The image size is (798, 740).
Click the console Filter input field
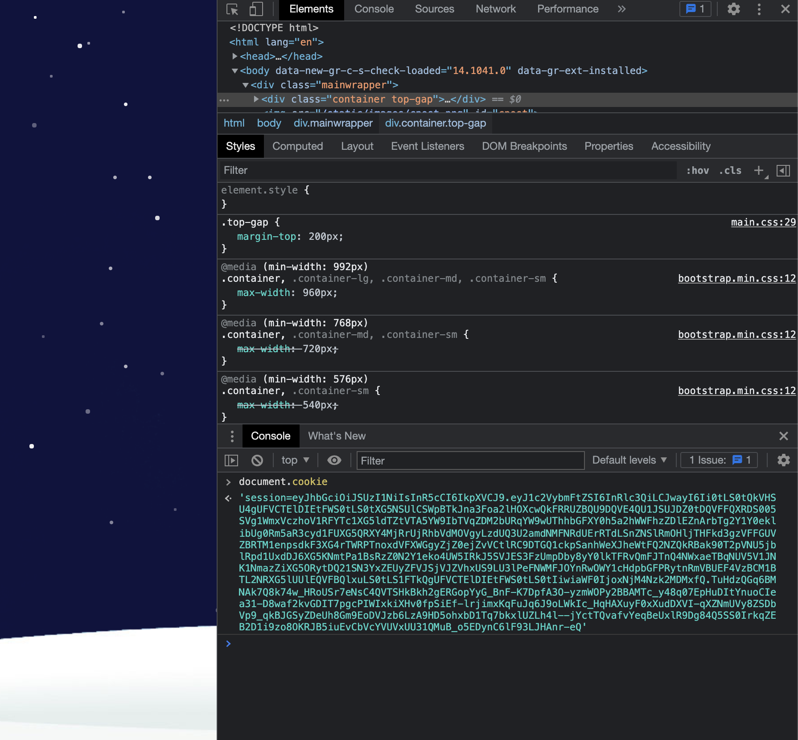[x=470, y=460]
